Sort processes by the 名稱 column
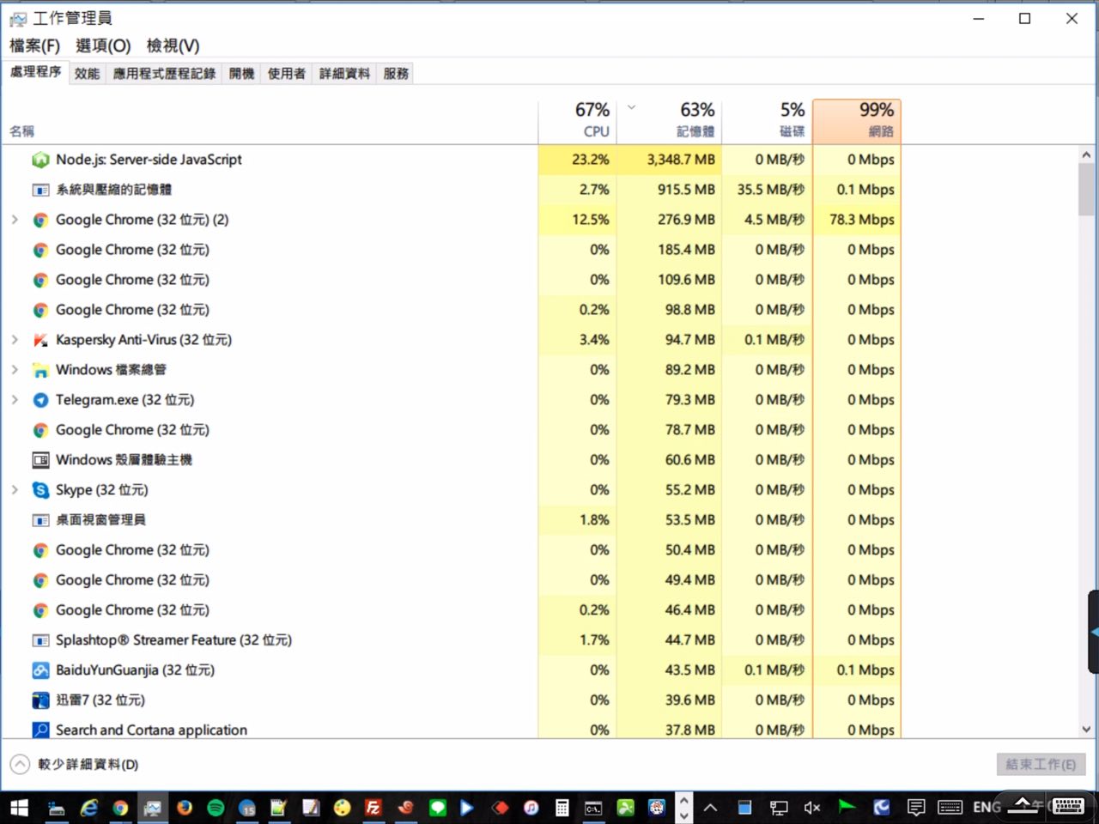The image size is (1099, 824). (x=270, y=121)
